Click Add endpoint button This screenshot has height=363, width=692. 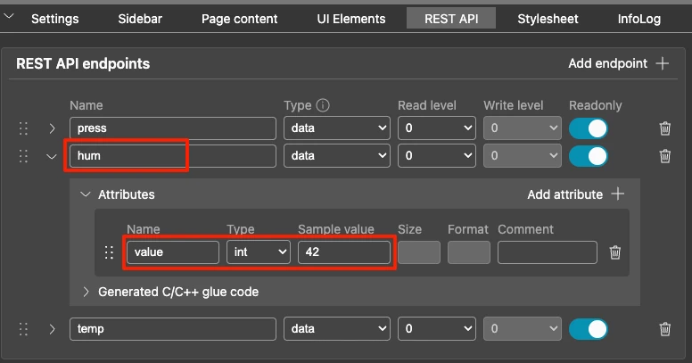pyautogui.click(x=618, y=63)
